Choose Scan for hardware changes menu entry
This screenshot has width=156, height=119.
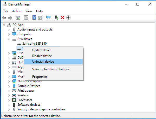click(53, 69)
